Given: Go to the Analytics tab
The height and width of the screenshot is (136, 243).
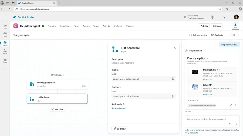Looking at the screenshot, I should [x=118, y=26].
